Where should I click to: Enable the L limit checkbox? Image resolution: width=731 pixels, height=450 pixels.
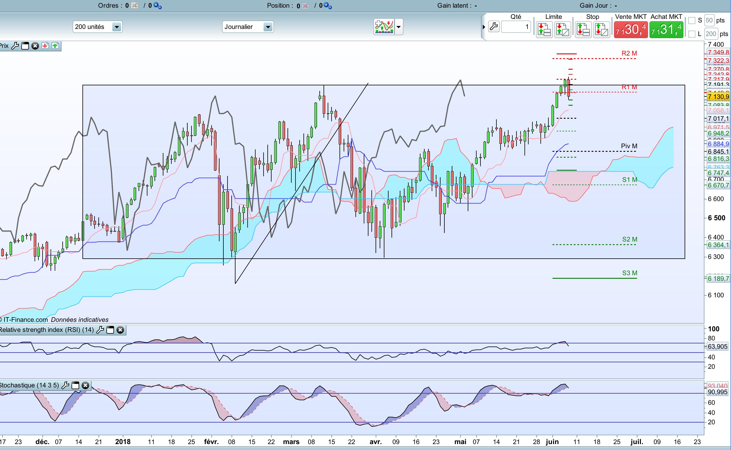[x=692, y=34]
